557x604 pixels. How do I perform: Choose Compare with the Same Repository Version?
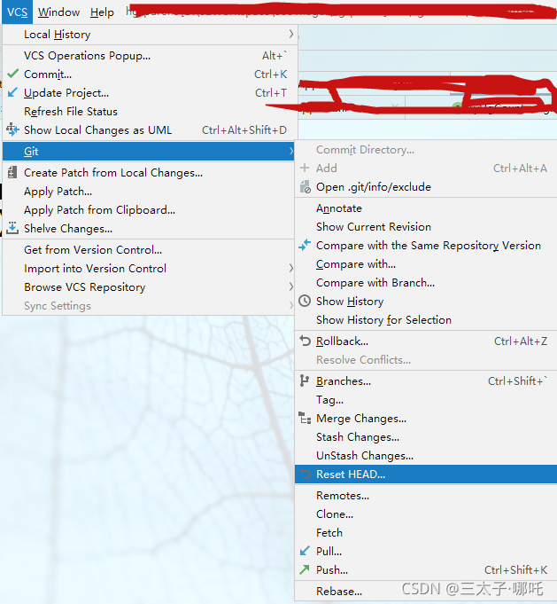pyautogui.click(x=426, y=246)
